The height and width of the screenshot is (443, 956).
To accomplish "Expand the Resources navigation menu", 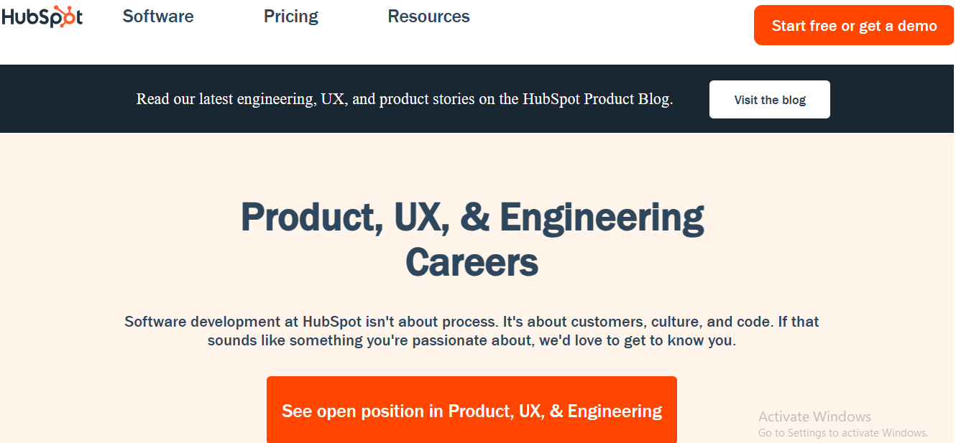I will (x=428, y=17).
